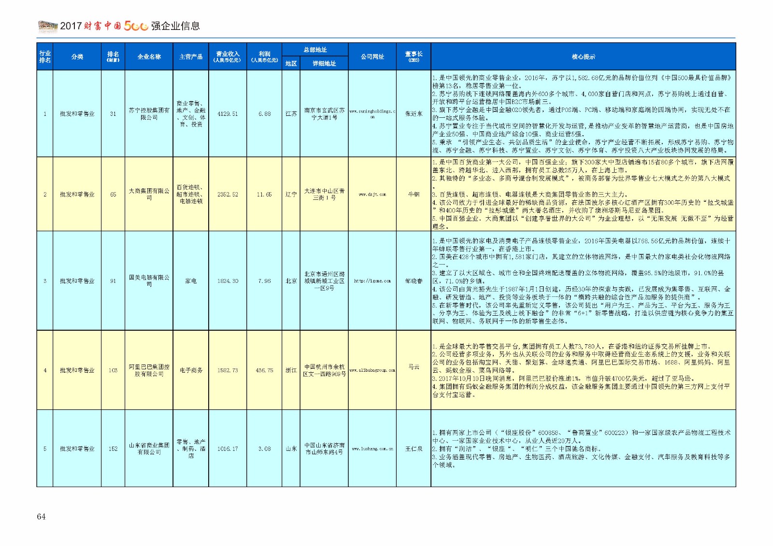Open the www.dsjt.com website link

pos(372,195)
